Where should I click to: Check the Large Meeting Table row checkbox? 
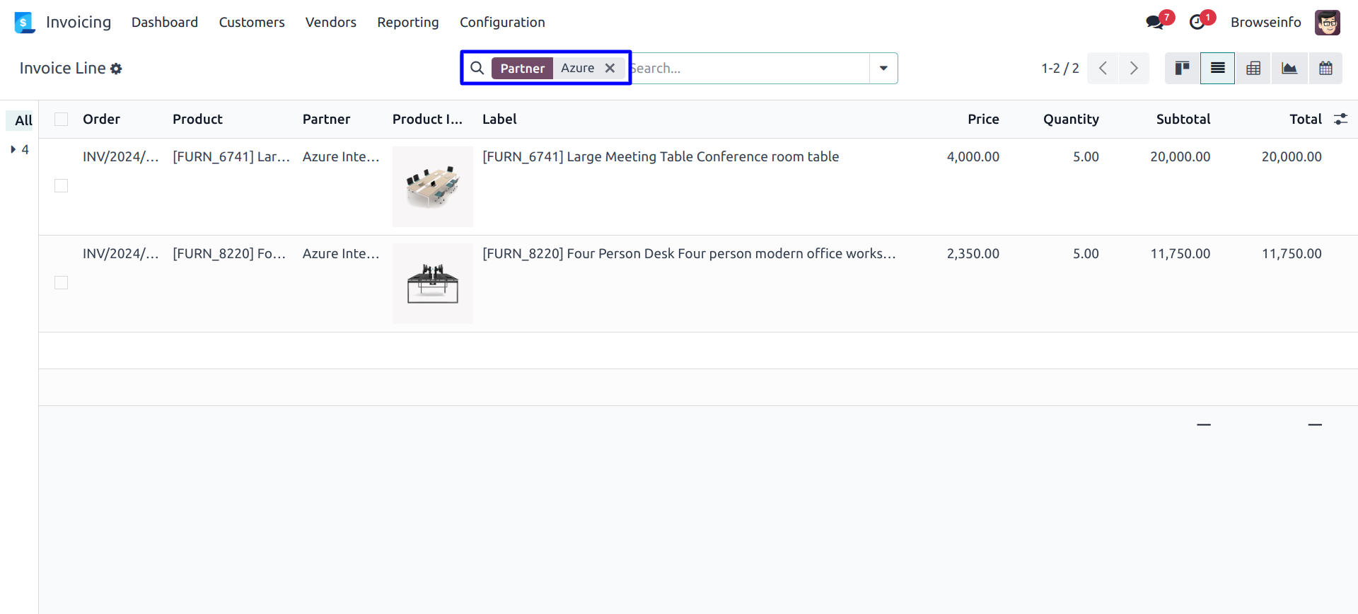pyautogui.click(x=62, y=185)
